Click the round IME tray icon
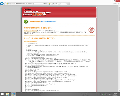 tap(110, 94)
